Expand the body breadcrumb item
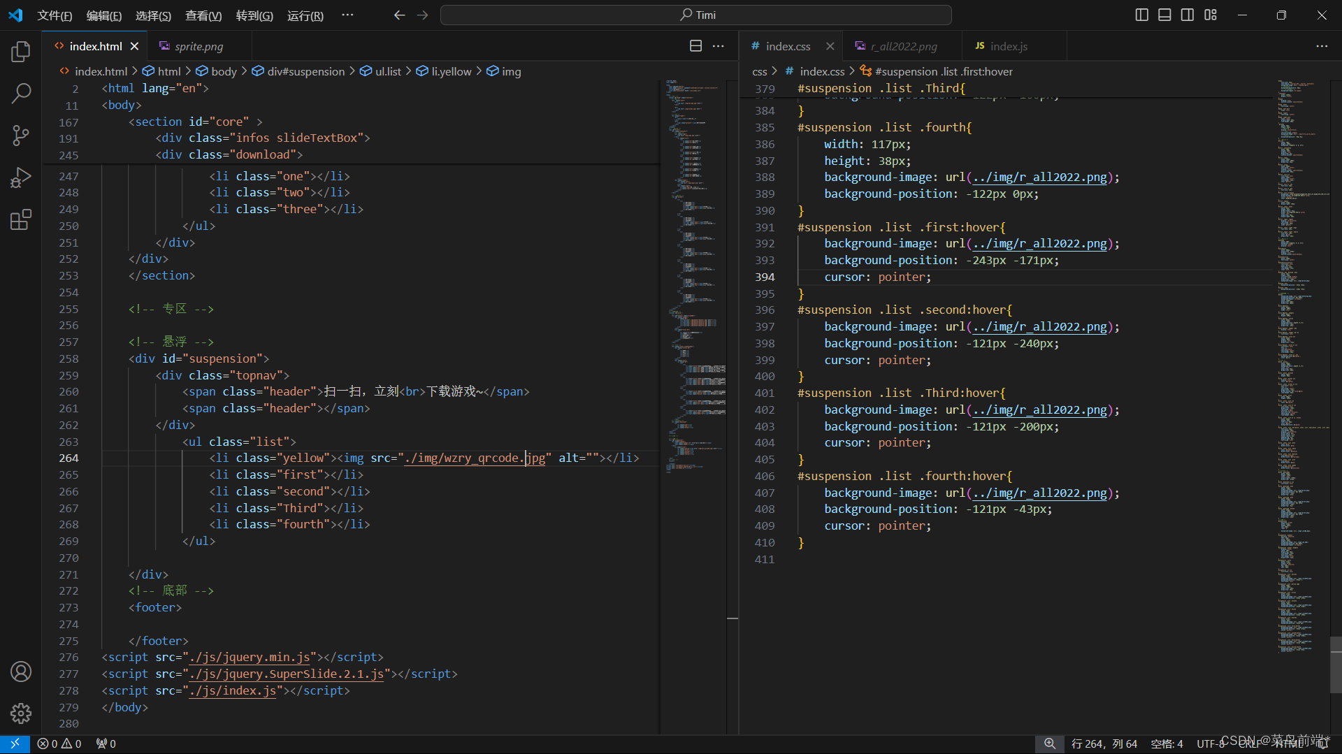The image size is (1342, 754). [x=216, y=71]
